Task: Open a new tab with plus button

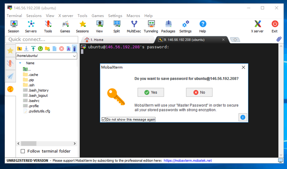Action: pyautogui.click(x=235, y=39)
